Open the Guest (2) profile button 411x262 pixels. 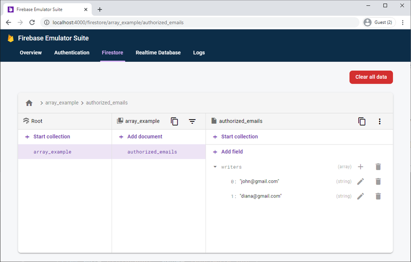click(x=379, y=22)
